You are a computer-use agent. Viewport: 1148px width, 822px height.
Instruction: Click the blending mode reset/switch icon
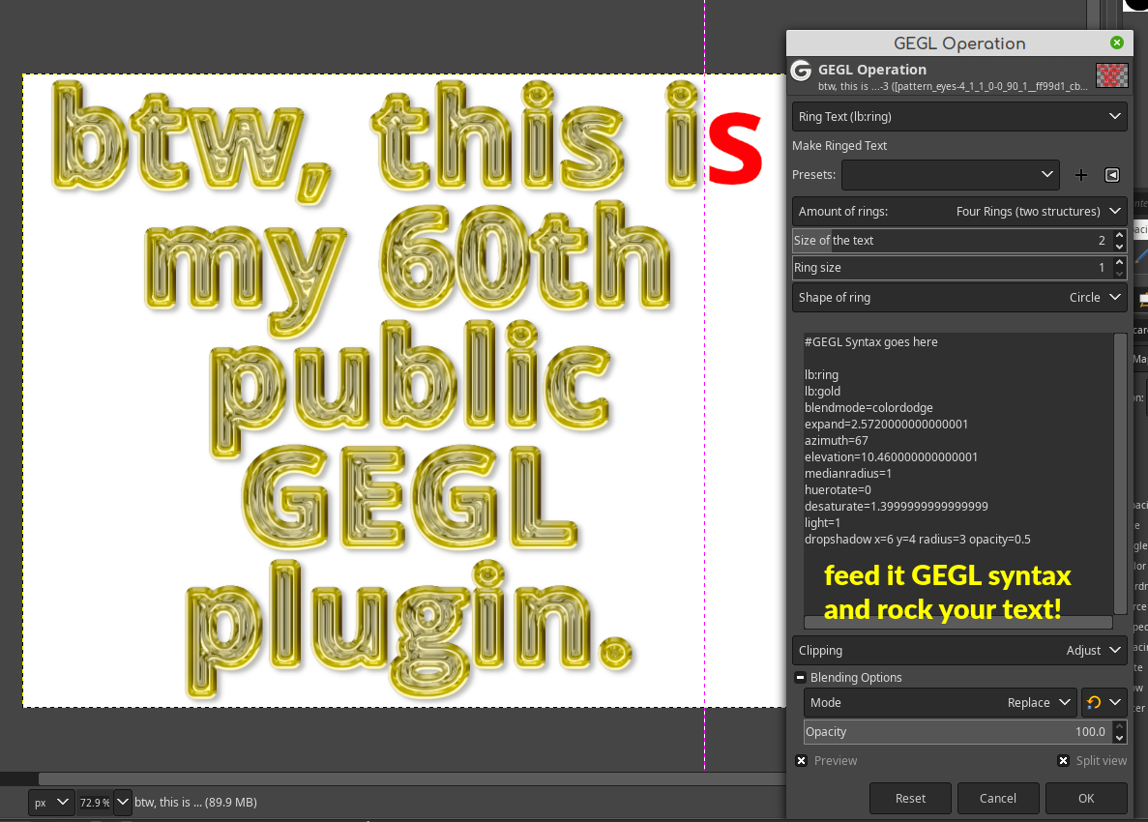click(x=1094, y=703)
